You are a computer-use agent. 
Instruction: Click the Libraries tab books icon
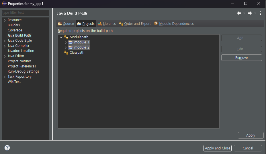[x=100, y=24]
